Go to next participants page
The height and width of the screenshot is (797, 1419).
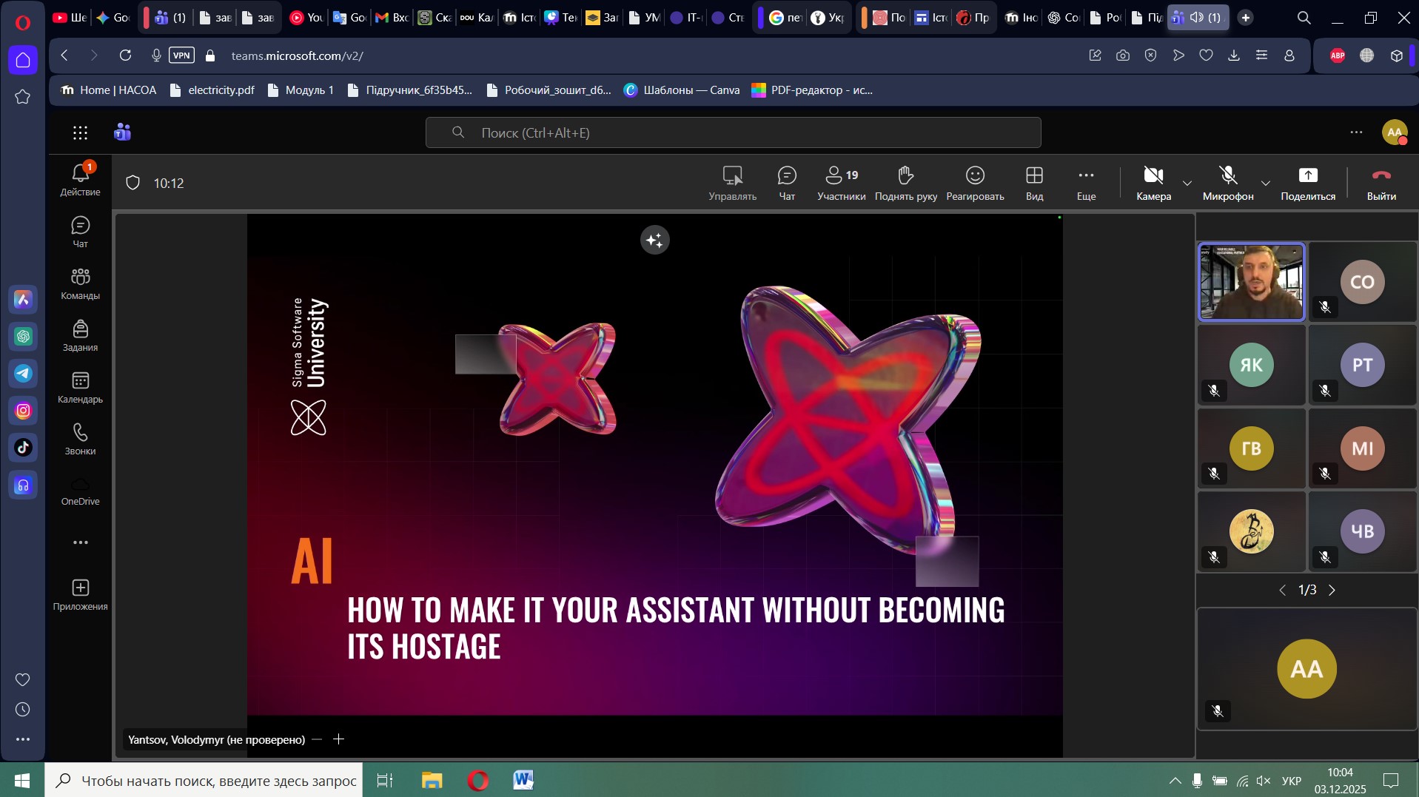click(x=1332, y=590)
